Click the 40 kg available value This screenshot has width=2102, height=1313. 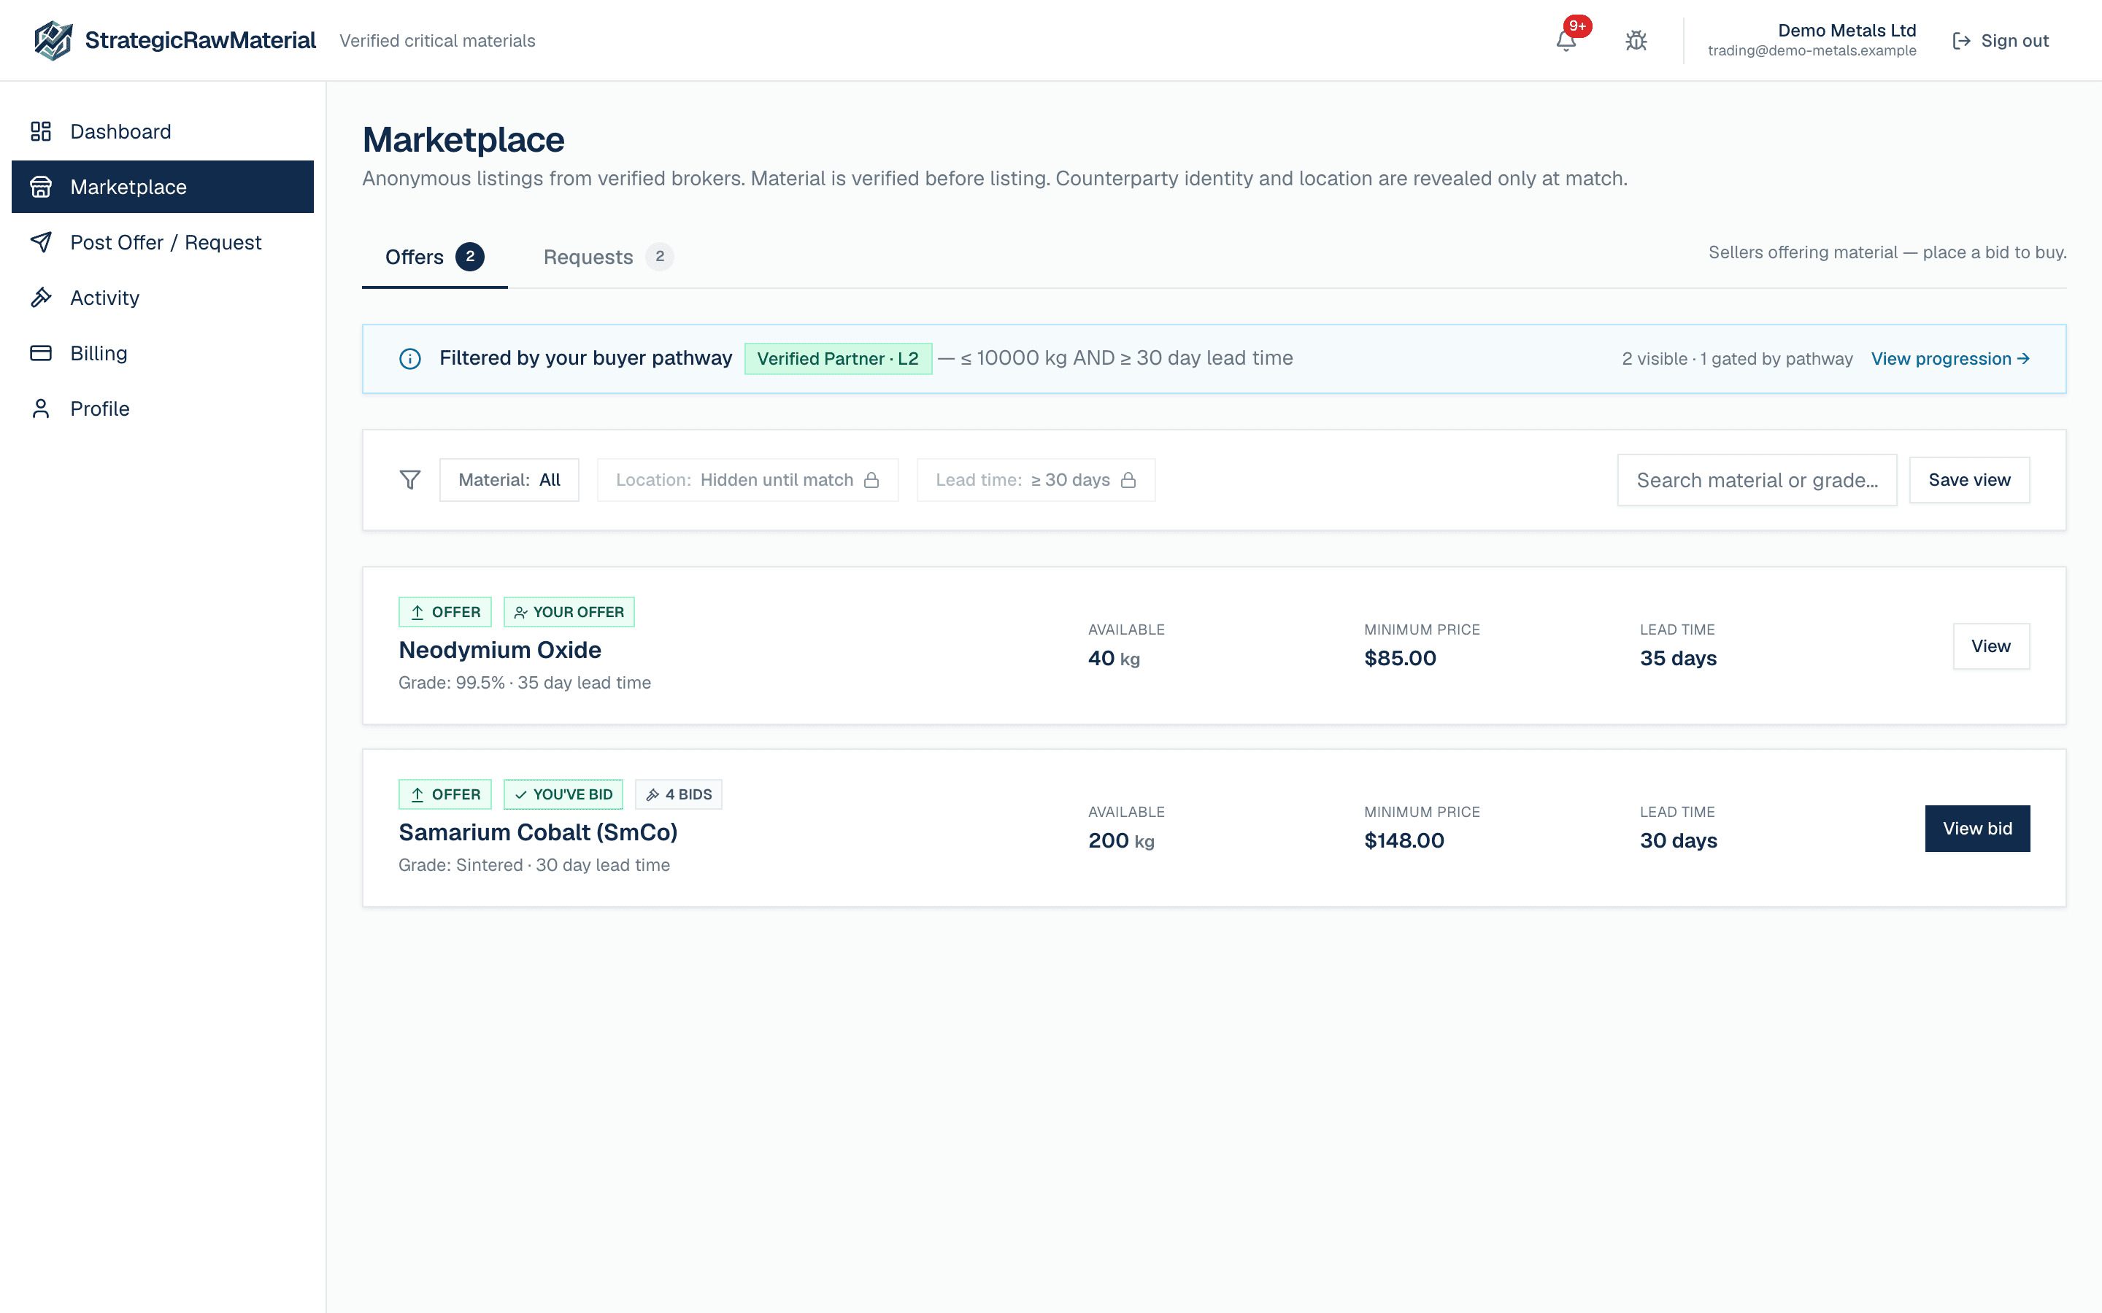click(1114, 658)
